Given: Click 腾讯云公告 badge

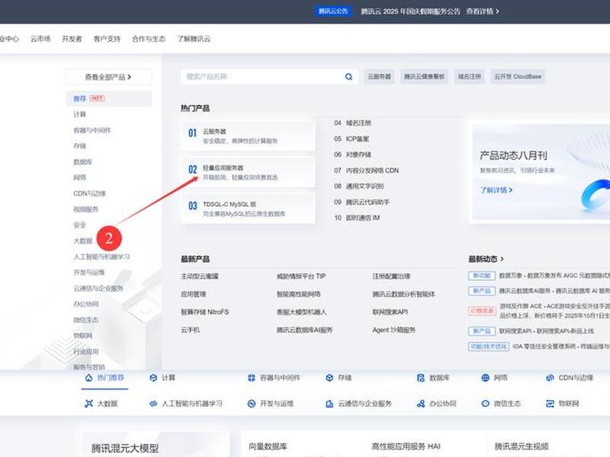Looking at the screenshot, I should [x=333, y=11].
